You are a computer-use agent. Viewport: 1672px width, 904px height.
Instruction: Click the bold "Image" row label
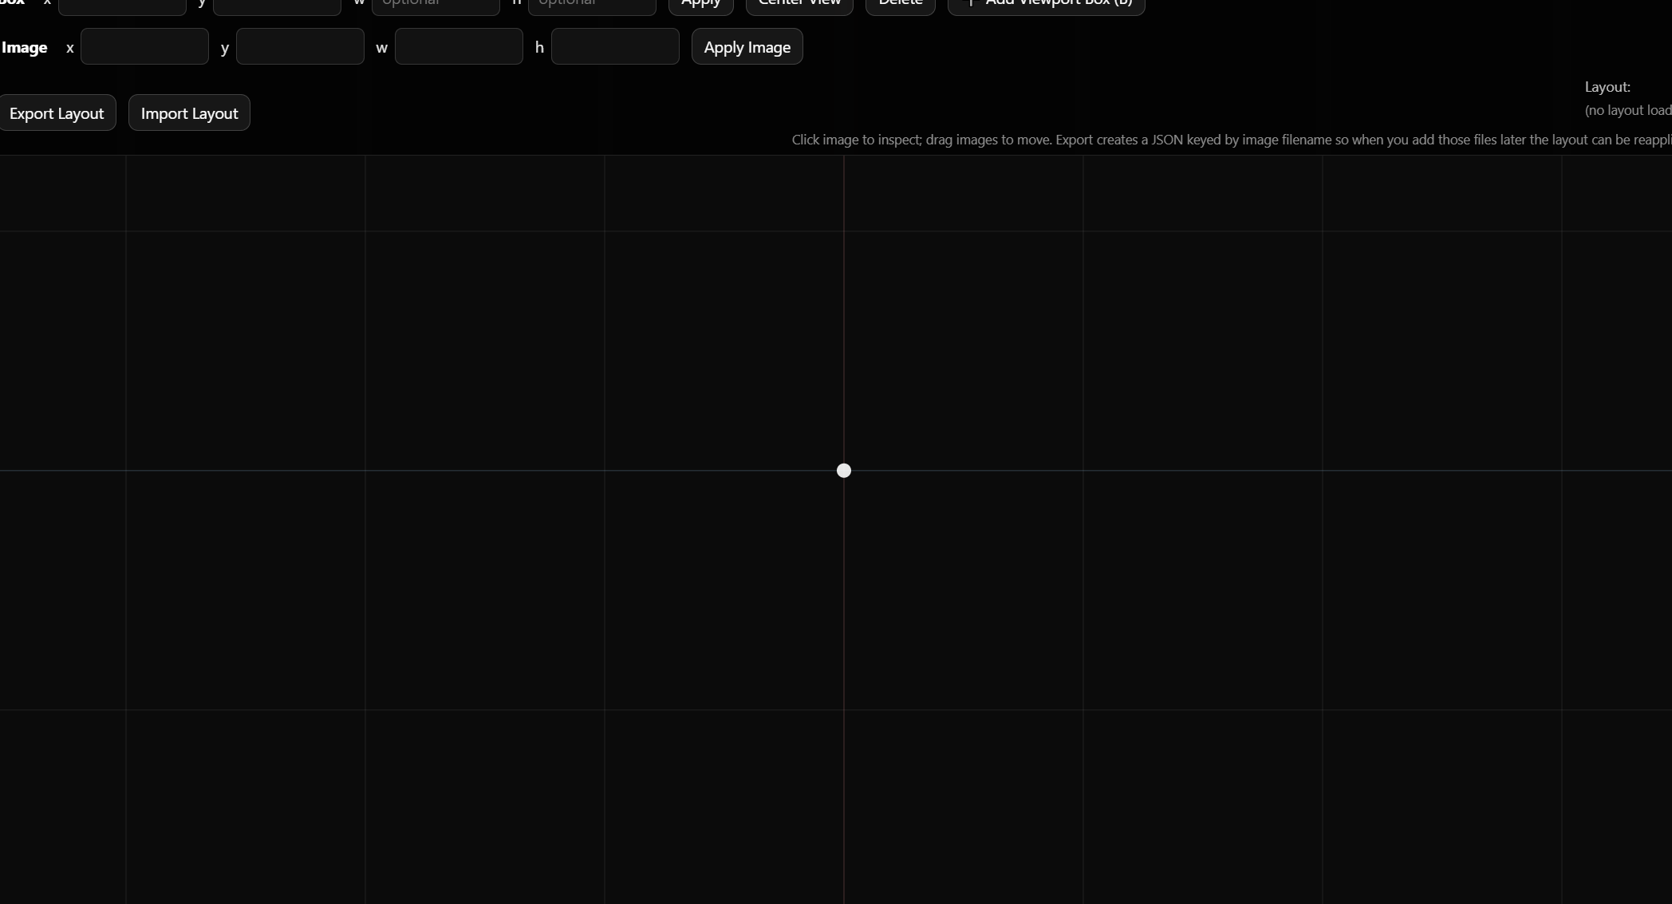24,47
